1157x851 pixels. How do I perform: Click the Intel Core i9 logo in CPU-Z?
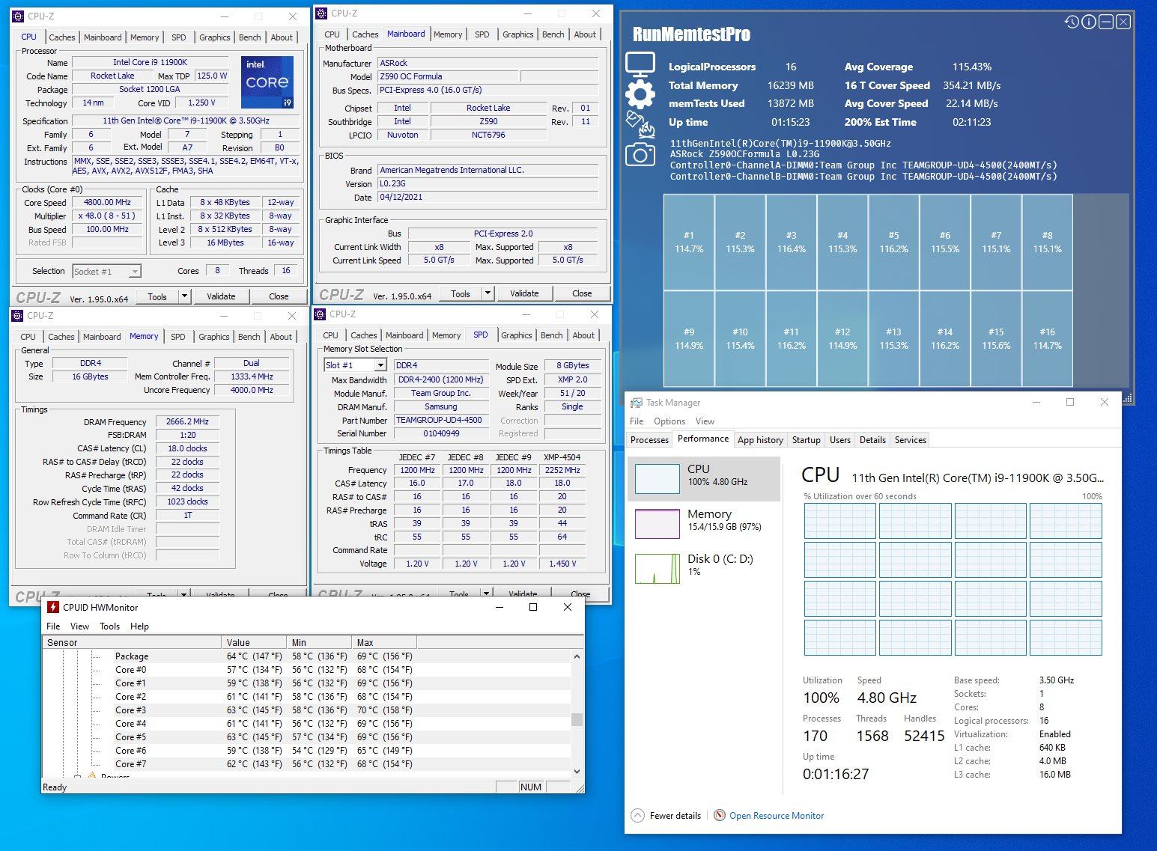pyautogui.click(x=267, y=82)
